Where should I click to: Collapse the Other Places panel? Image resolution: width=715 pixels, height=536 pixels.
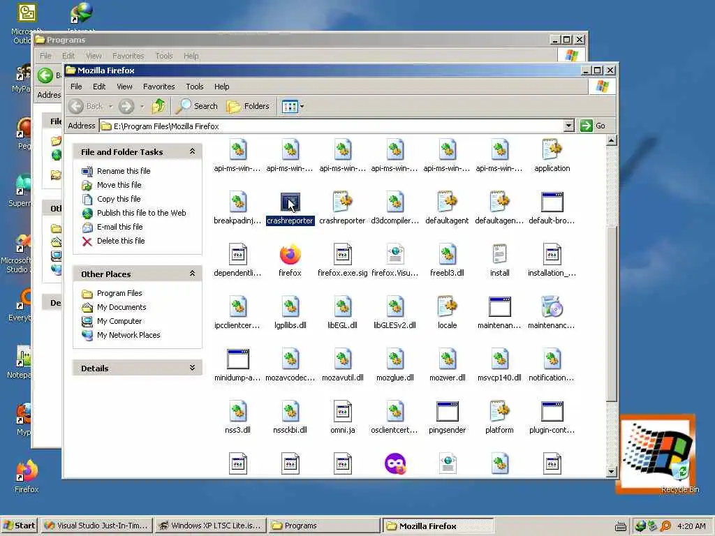(192, 274)
